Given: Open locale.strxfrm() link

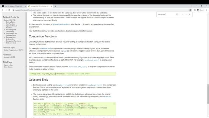Looking at the screenshot, I should [64, 85].
